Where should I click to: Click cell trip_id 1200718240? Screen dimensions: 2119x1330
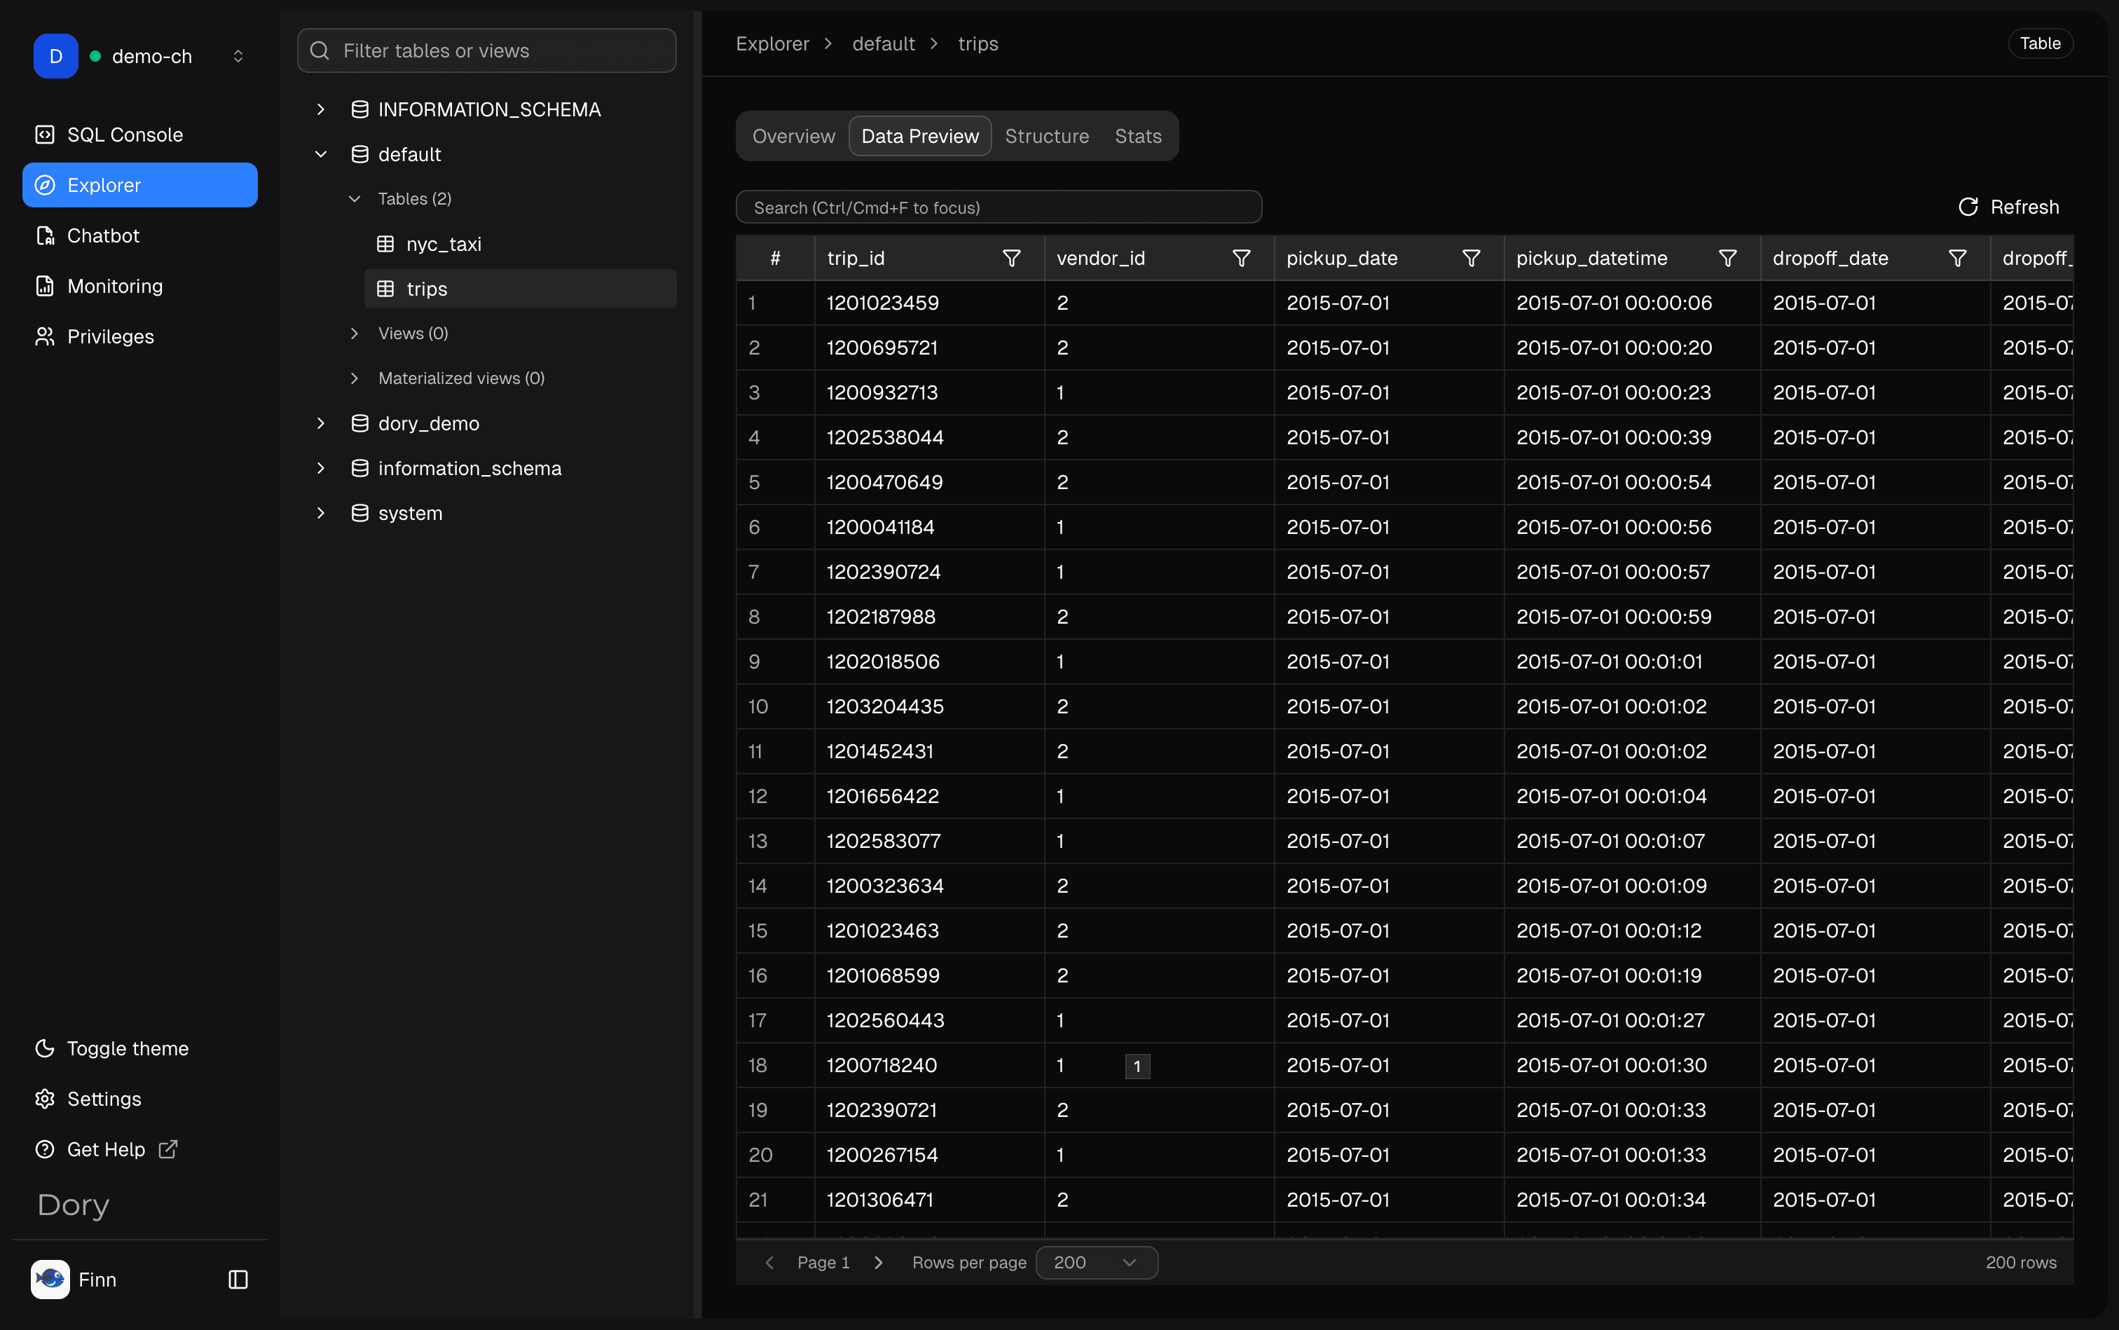click(x=929, y=1065)
